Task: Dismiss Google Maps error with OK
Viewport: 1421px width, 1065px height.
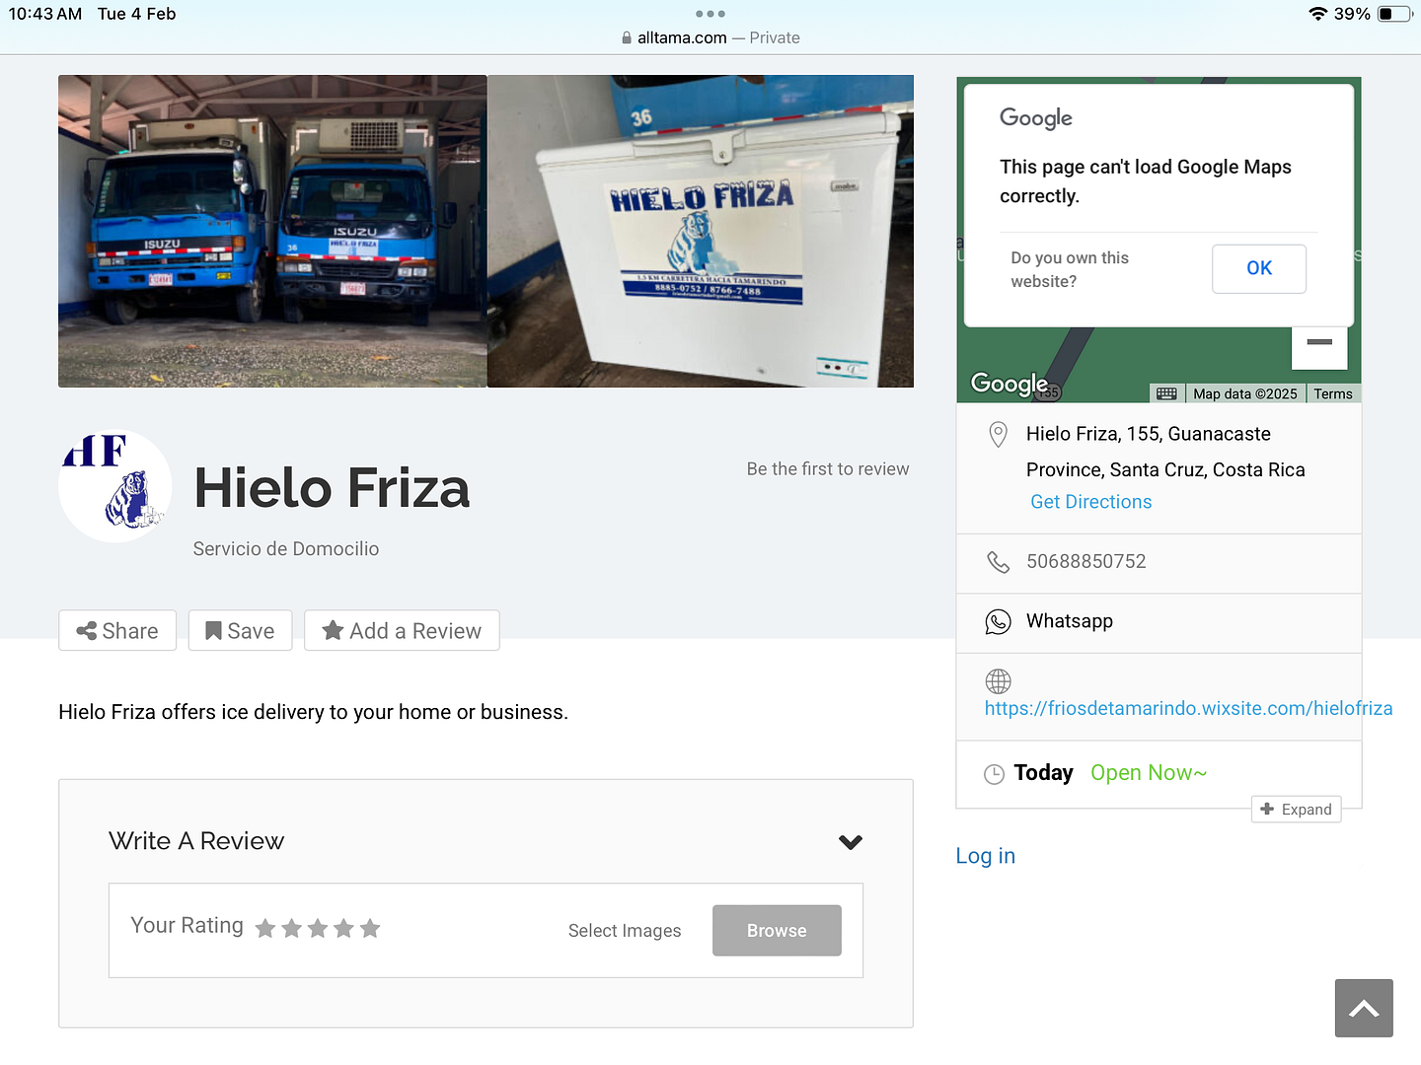Action: coord(1258,268)
